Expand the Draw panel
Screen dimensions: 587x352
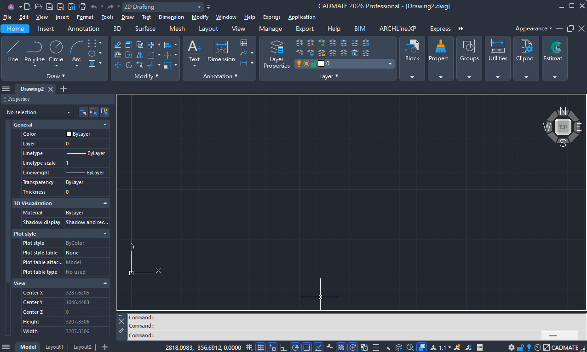[x=56, y=76]
